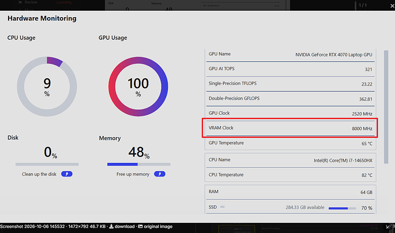Viewport: 395px width, 233px height.
Task: Click the Clean up the disk label
Action: coord(39,174)
